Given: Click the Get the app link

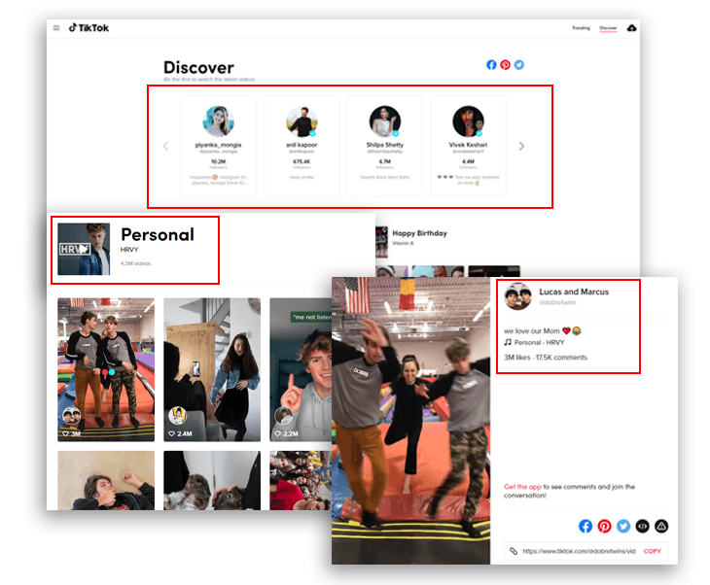Looking at the screenshot, I should pyautogui.click(x=522, y=487).
